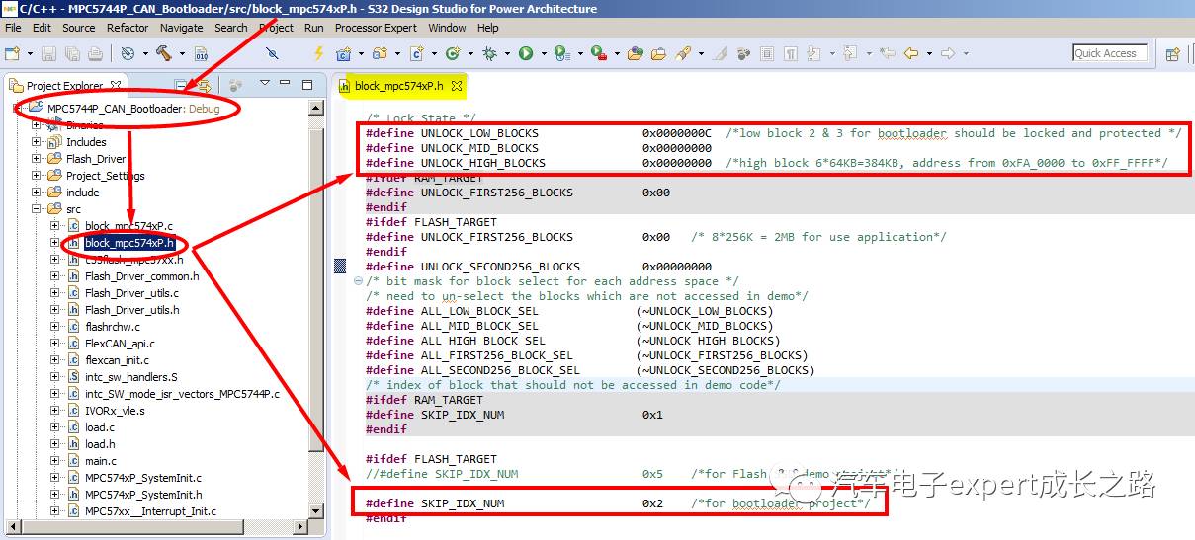Expand the Flash_Driver folder node

tap(37, 158)
